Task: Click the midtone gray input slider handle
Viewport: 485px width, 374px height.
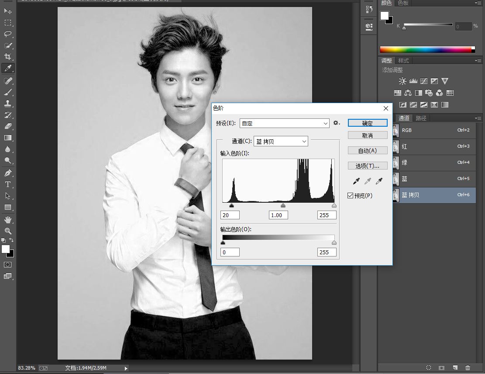Action: tap(283, 205)
